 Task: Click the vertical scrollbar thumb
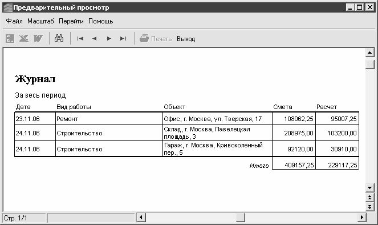[x=370, y=65]
